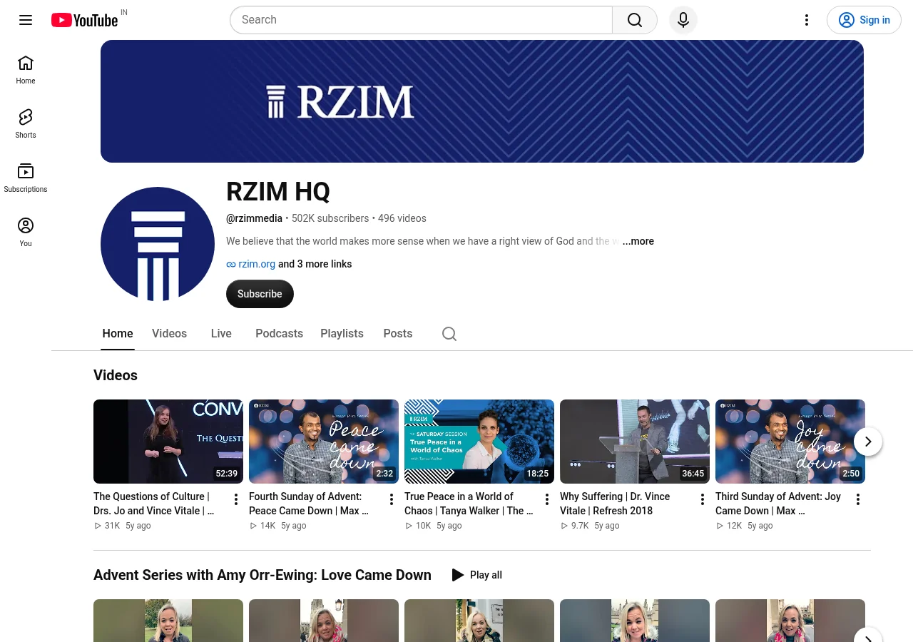Open the Playlists tab
Screen dimensions: 913x642
click(x=342, y=334)
